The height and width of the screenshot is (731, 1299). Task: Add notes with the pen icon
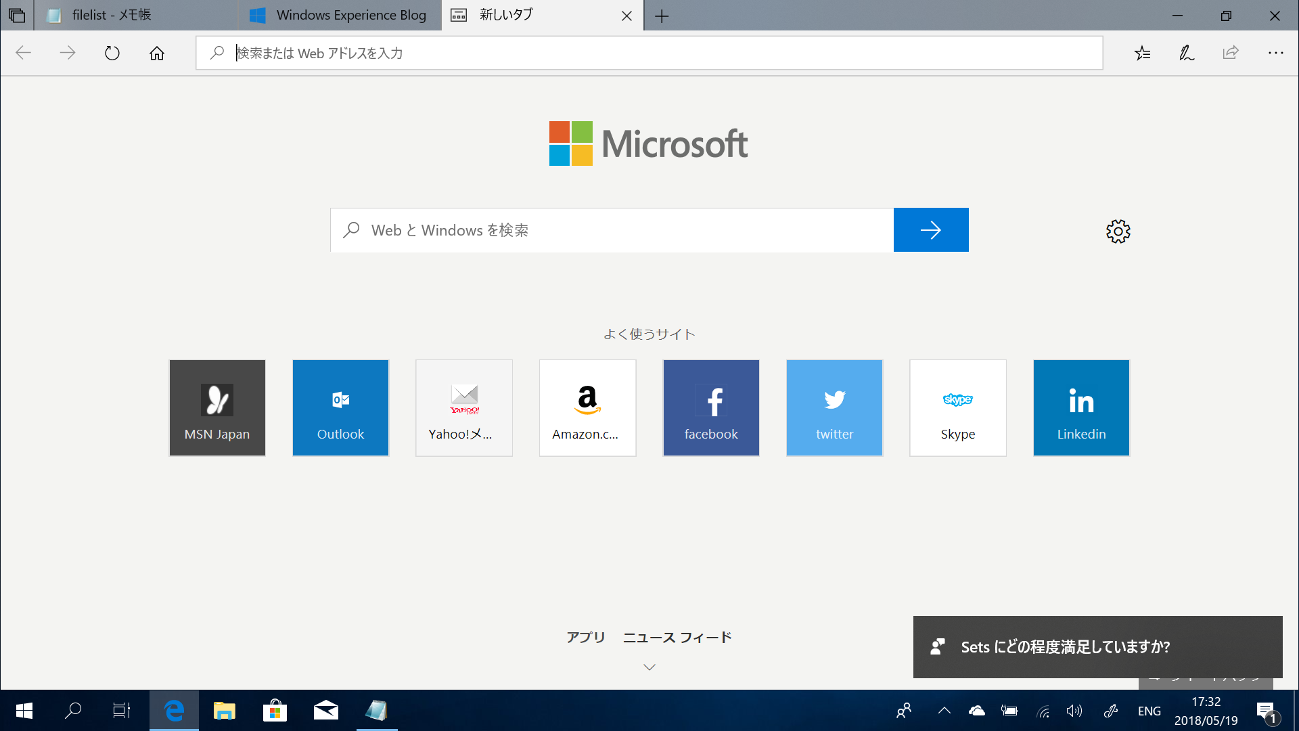tap(1187, 53)
